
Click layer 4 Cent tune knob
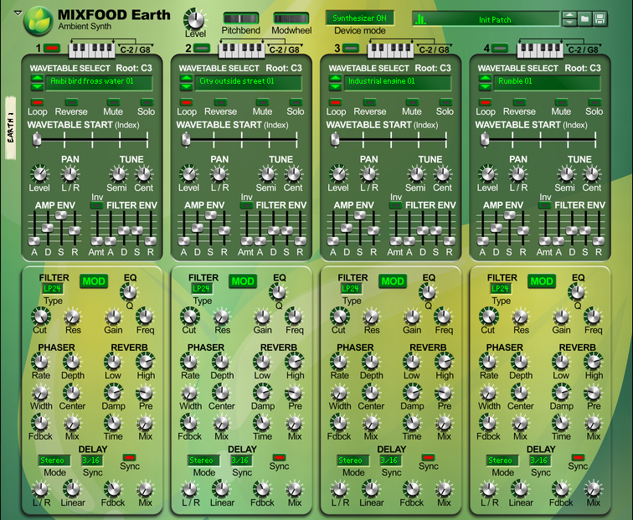click(x=592, y=174)
